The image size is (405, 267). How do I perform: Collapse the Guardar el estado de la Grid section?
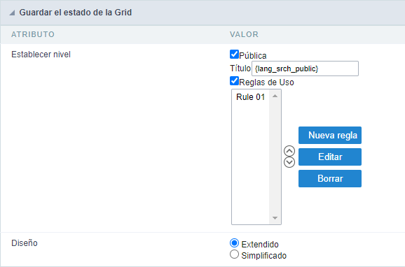click(x=12, y=13)
